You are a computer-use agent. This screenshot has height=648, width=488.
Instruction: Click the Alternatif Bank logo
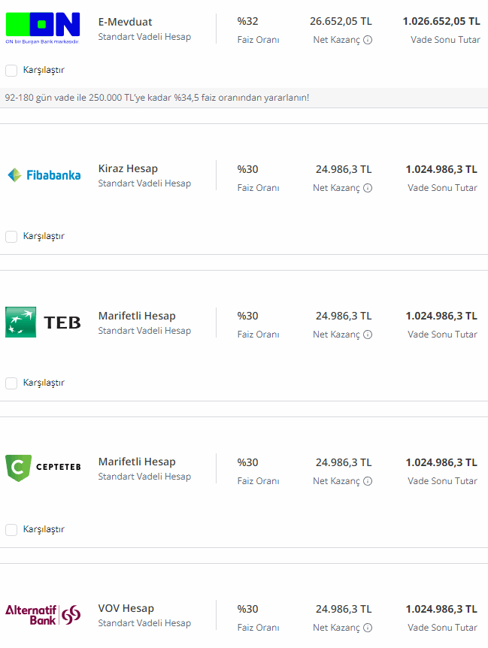43,614
